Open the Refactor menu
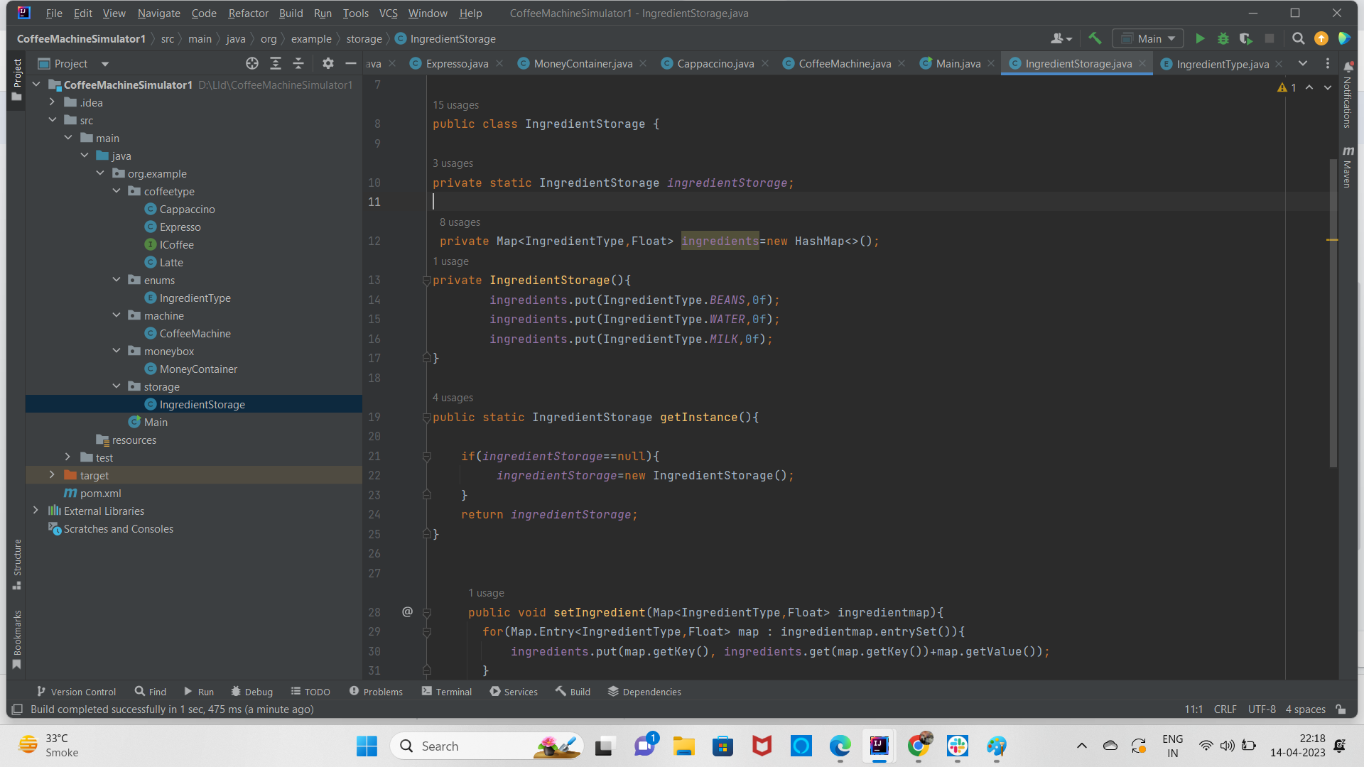The image size is (1364, 767). click(x=248, y=13)
